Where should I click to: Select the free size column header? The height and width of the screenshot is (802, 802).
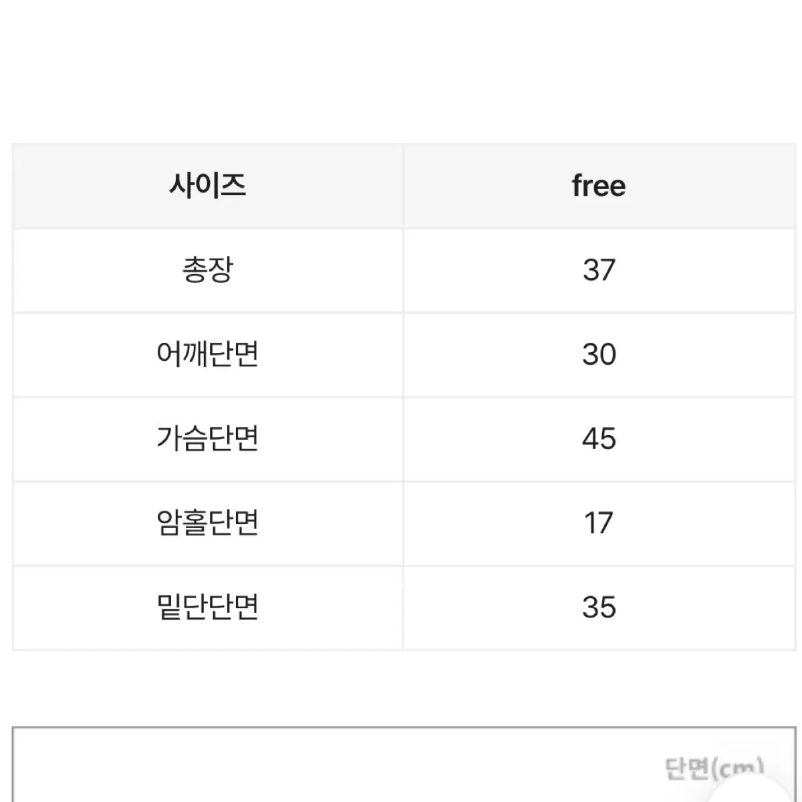[x=599, y=186]
